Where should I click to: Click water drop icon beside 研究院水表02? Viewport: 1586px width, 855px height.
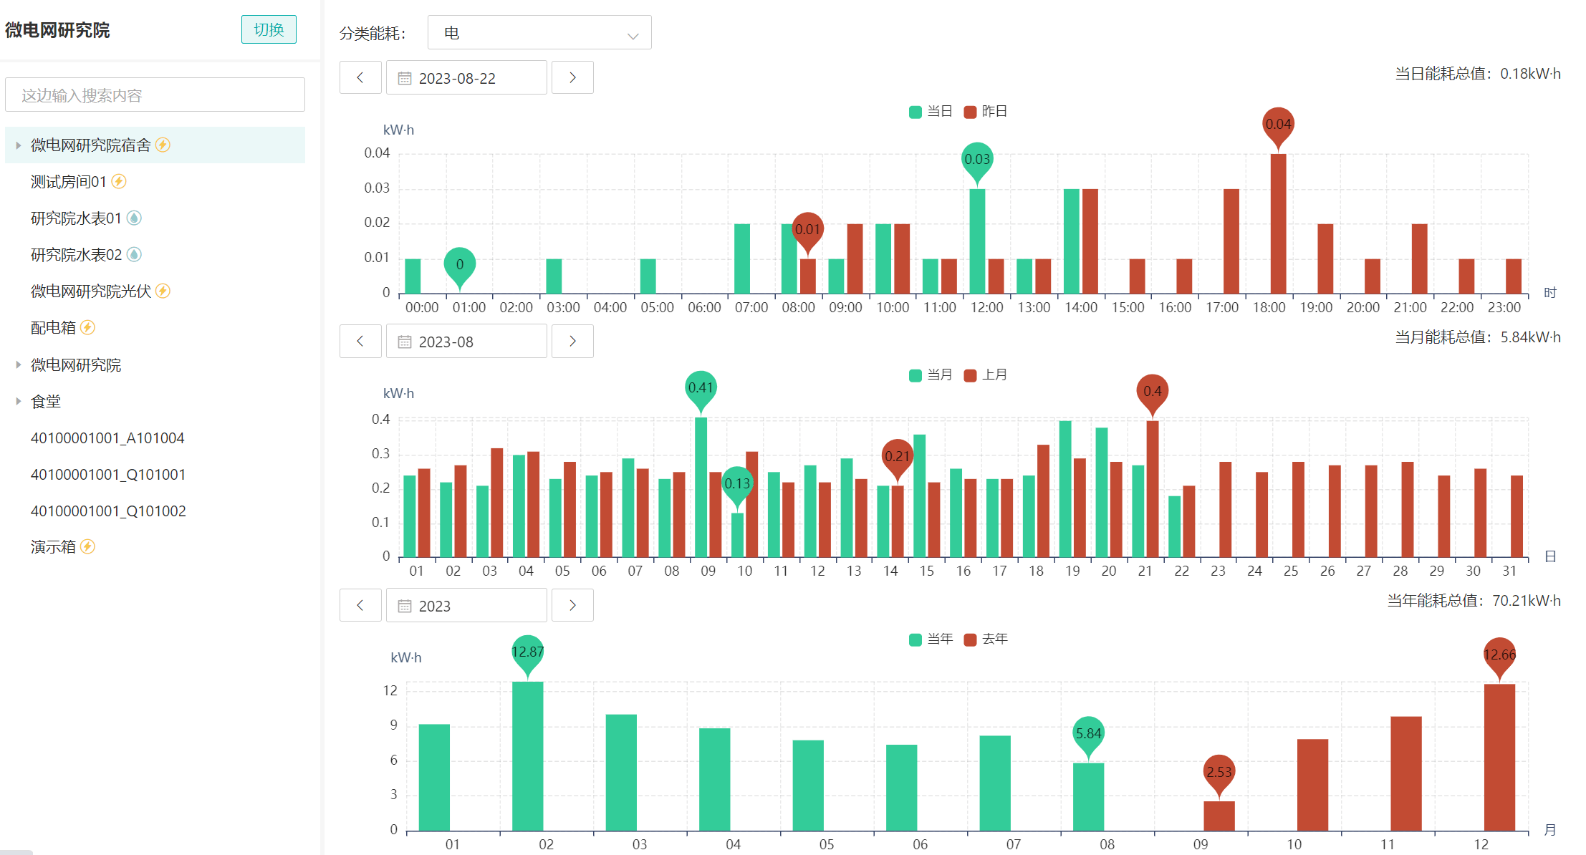click(134, 254)
